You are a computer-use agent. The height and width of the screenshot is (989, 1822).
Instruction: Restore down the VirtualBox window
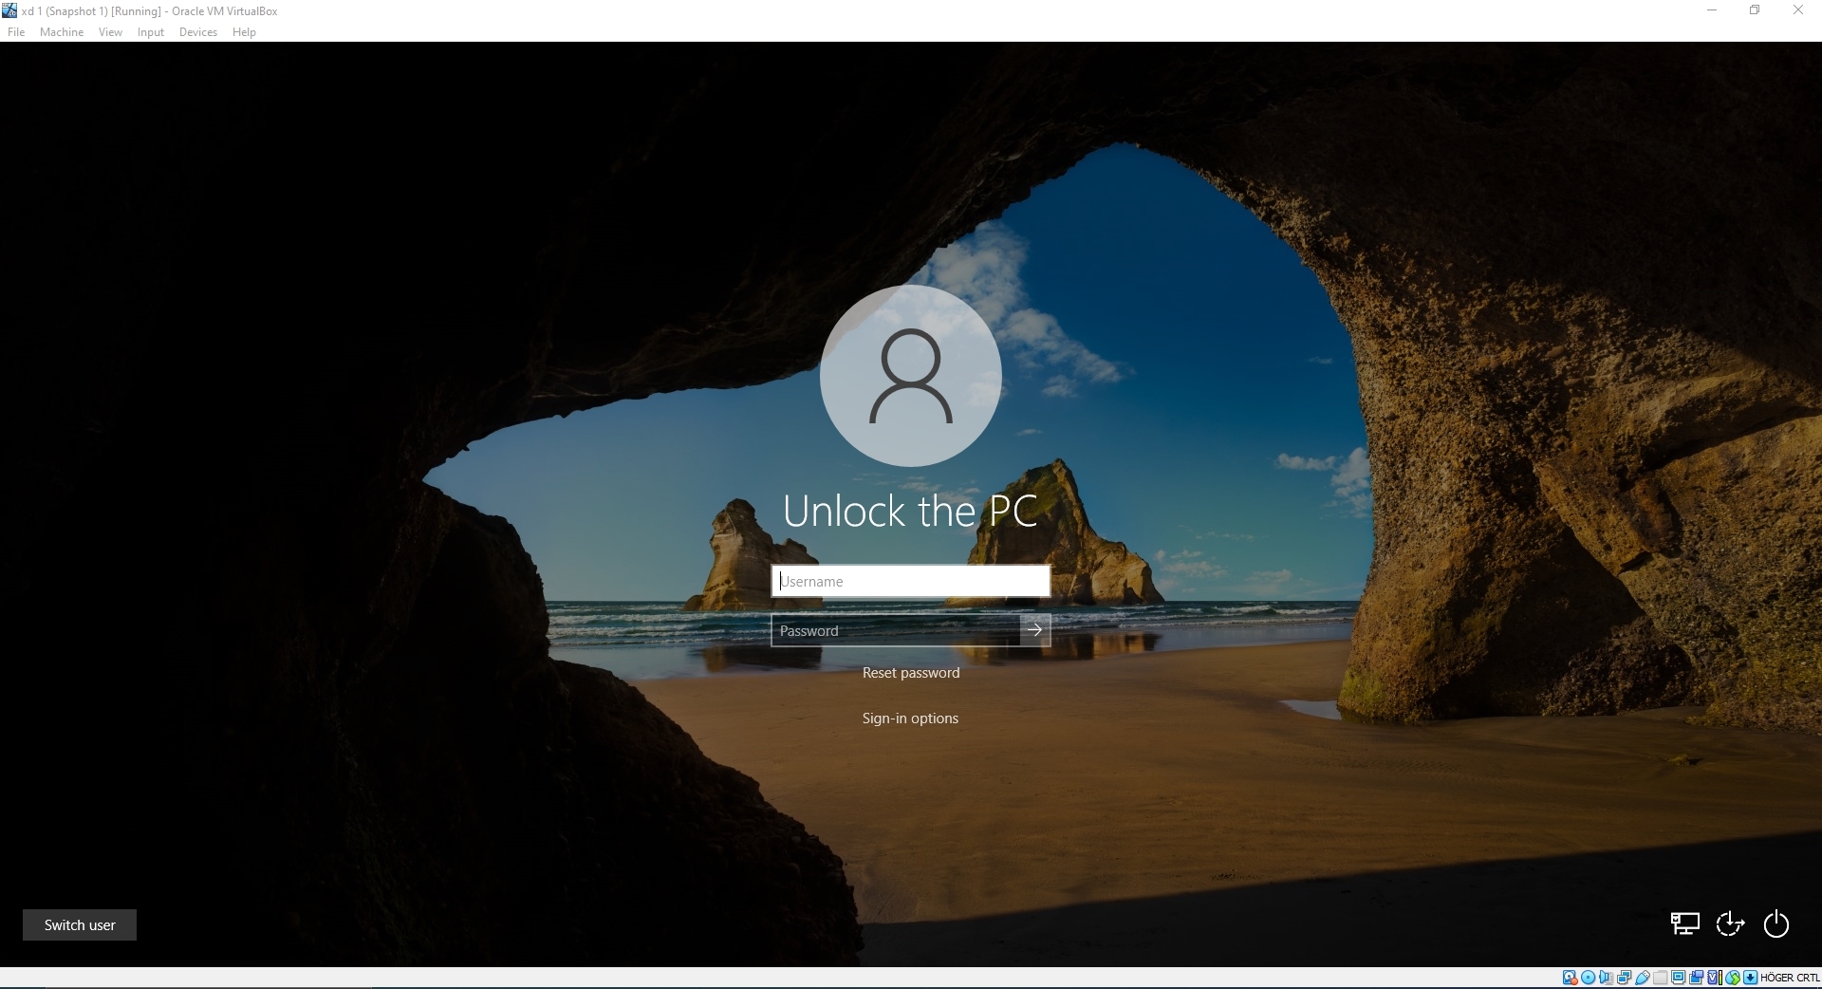(x=1755, y=10)
